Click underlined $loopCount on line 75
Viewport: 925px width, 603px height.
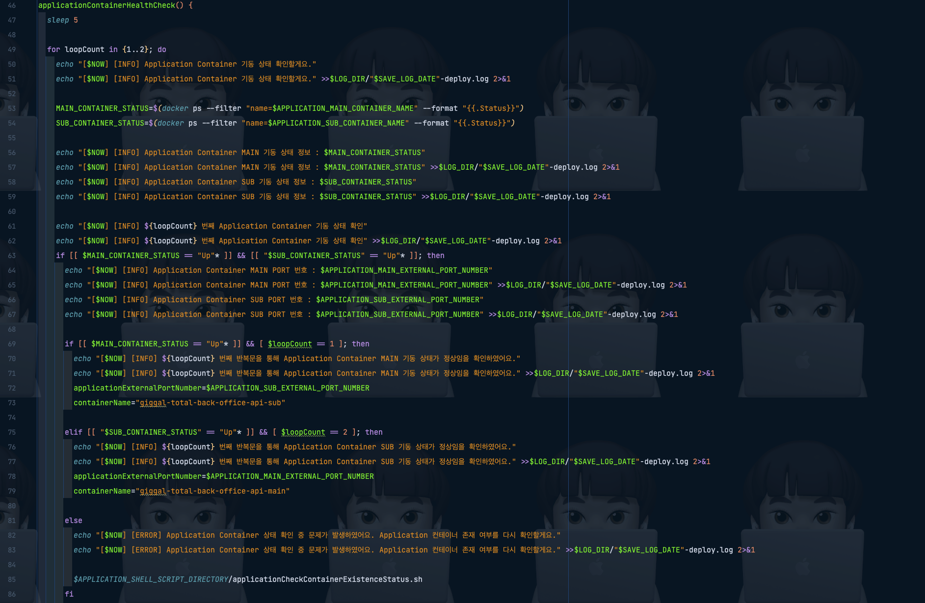[x=303, y=432]
